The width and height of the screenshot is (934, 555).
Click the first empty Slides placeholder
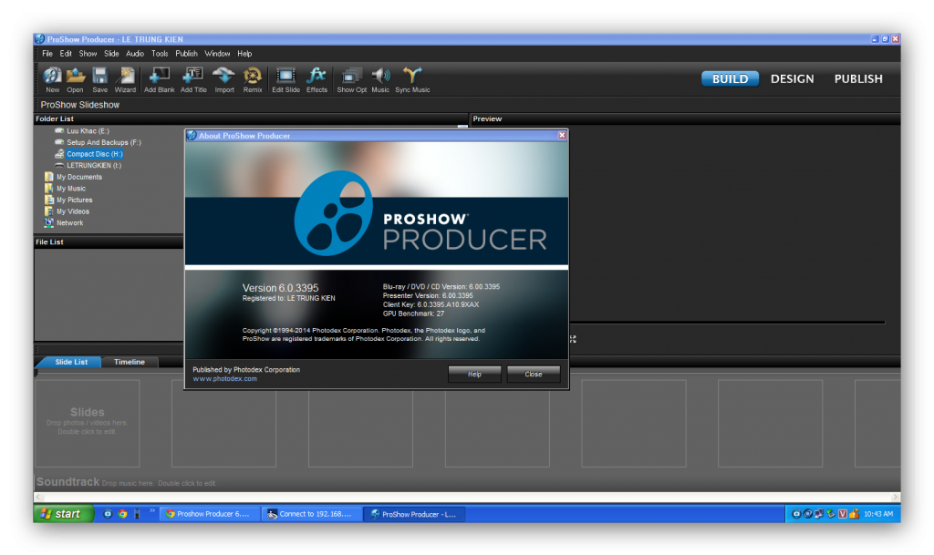pos(87,423)
